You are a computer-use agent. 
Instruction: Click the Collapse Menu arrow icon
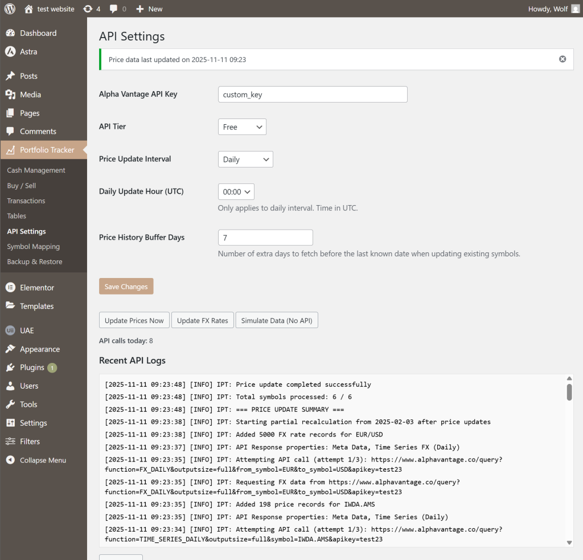point(10,460)
